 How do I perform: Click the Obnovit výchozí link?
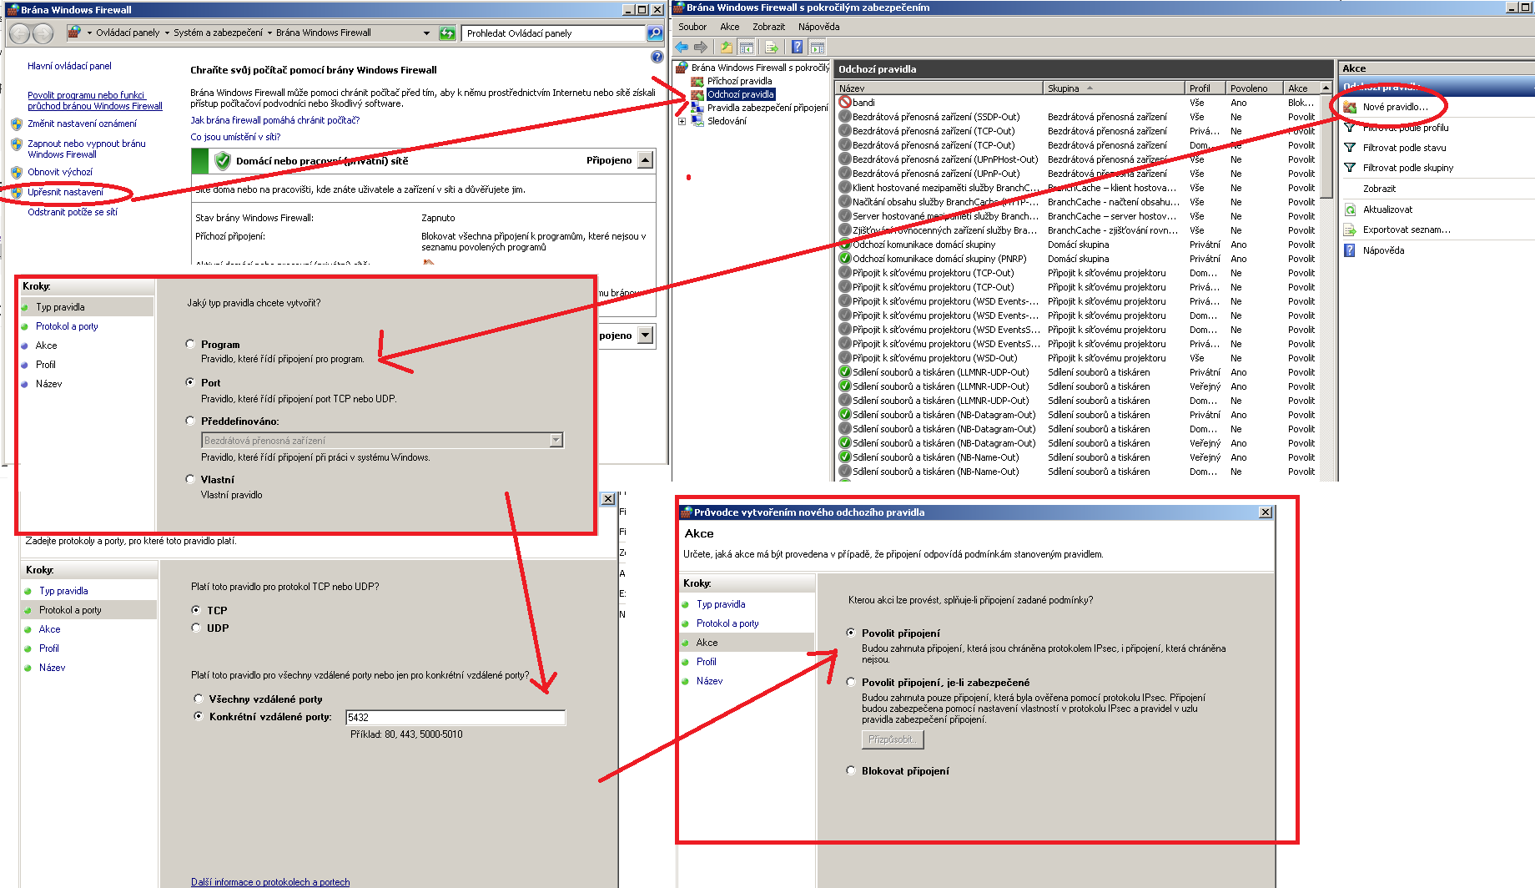click(60, 172)
